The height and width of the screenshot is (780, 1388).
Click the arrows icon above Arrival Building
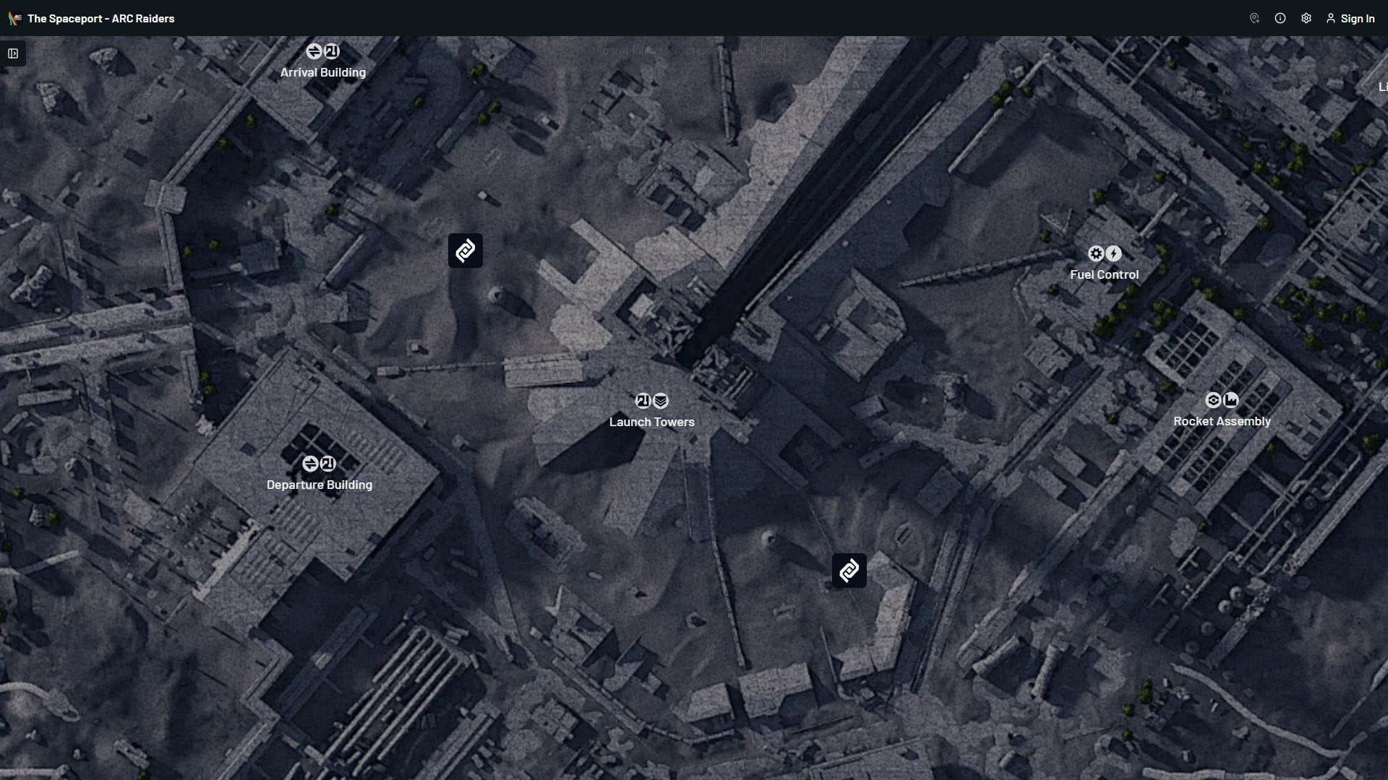pos(314,51)
